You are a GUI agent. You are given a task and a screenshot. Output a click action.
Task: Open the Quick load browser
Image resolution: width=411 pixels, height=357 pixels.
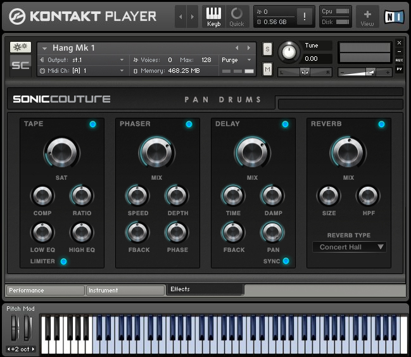pyautogui.click(x=237, y=16)
